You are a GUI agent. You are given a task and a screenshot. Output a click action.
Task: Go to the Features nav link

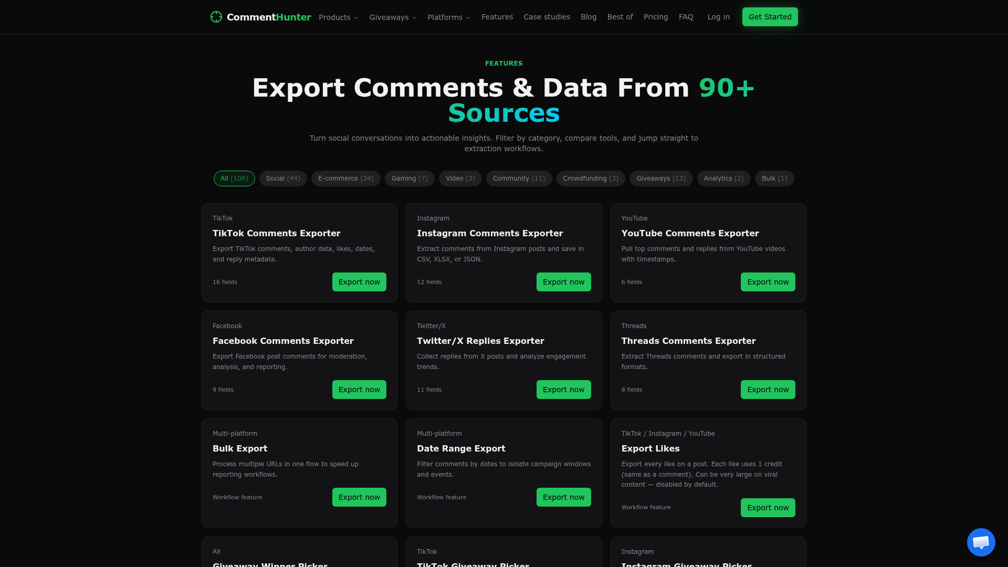point(497,17)
